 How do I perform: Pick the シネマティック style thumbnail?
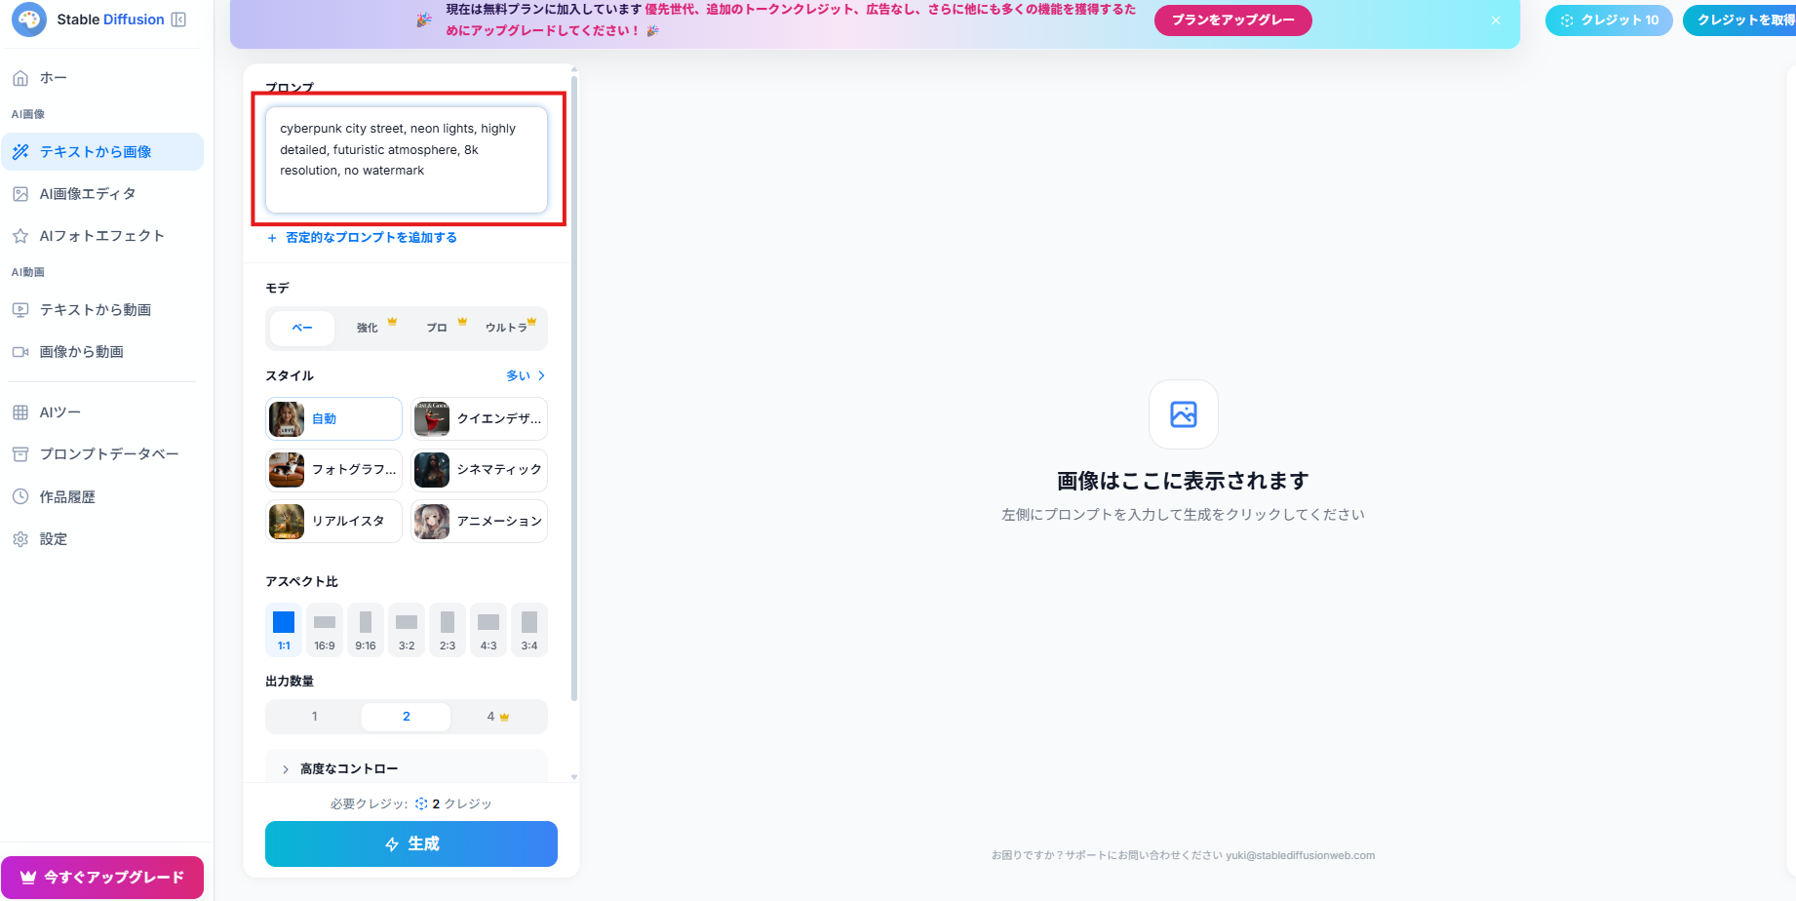click(x=432, y=470)
